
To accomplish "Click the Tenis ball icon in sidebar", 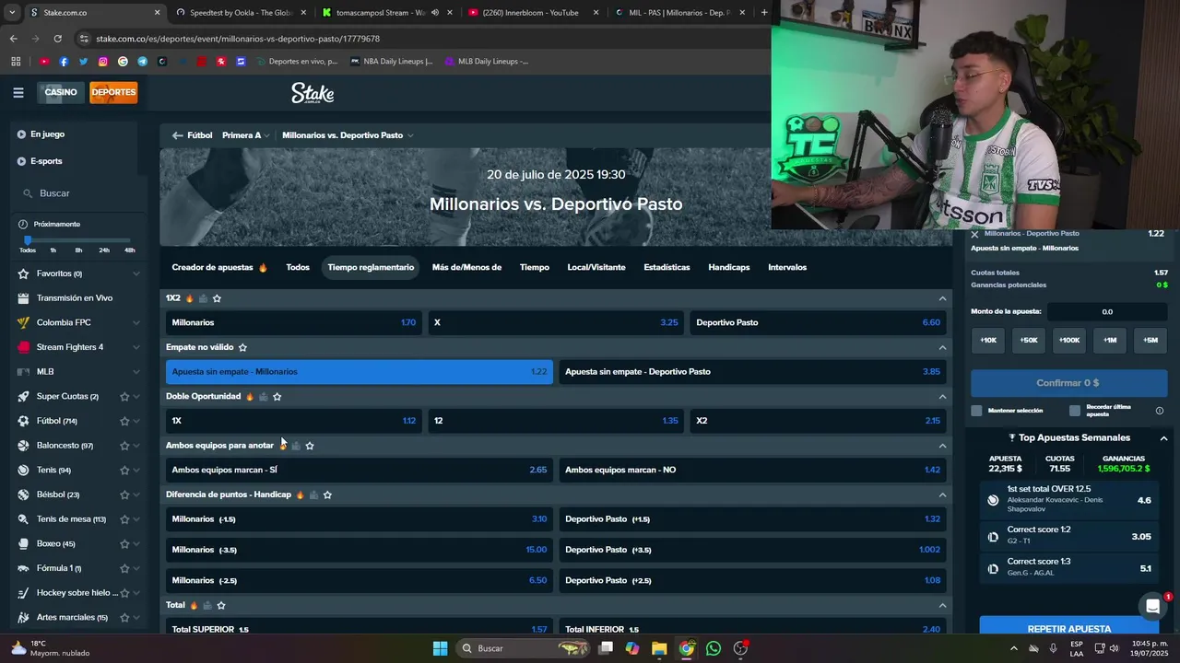I will (x=24, y=470).
